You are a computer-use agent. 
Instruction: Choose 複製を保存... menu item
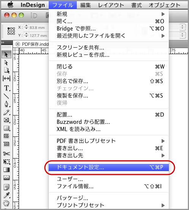click(109, 96)
